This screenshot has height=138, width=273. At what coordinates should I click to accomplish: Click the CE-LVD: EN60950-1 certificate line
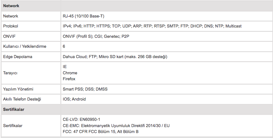pyautogui.click(x=81, y=120)
